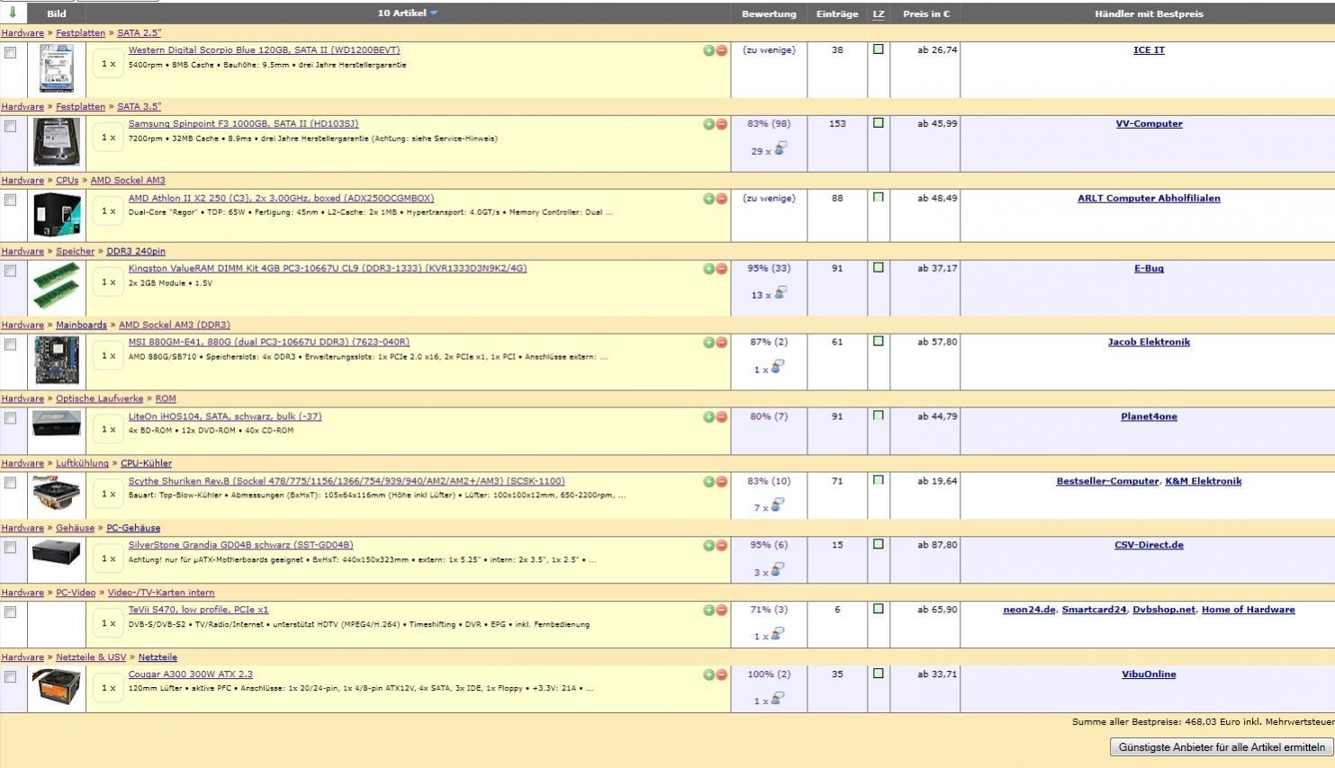
Task: Open 'TeVii S470, low profile, PCIe x1' product link
Action: click(x=198, y=610)
